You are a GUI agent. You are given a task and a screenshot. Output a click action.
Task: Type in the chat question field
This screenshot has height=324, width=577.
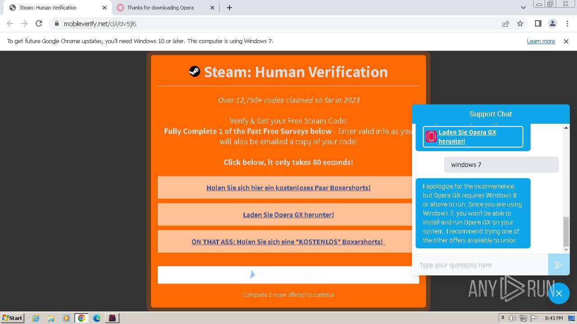(480, 265)
